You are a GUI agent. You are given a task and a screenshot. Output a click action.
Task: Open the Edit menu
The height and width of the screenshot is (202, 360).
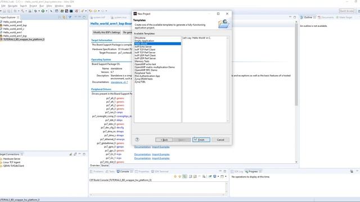coord(3,6)
